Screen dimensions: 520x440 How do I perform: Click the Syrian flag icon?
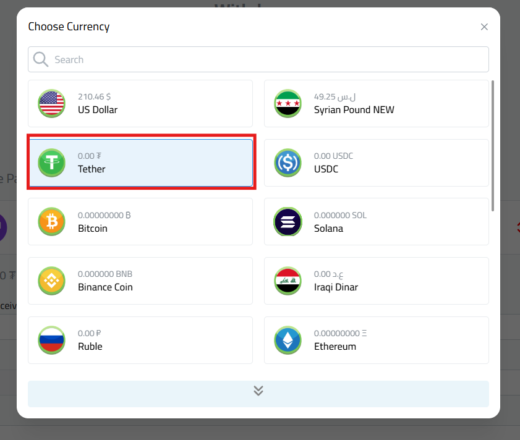click(x=288, y=103)
